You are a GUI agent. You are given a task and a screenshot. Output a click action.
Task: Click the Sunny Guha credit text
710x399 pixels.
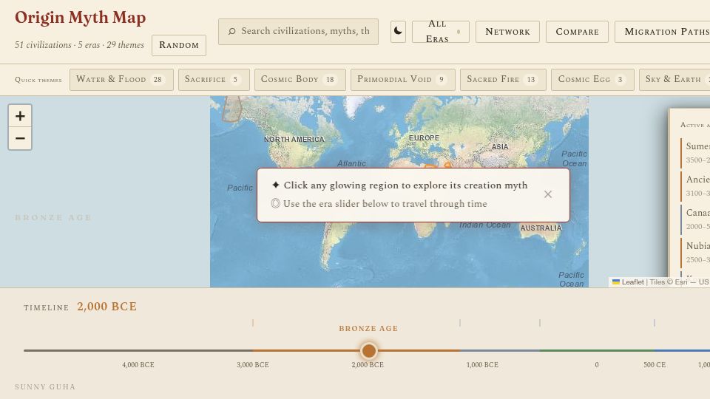pos(45,386)
